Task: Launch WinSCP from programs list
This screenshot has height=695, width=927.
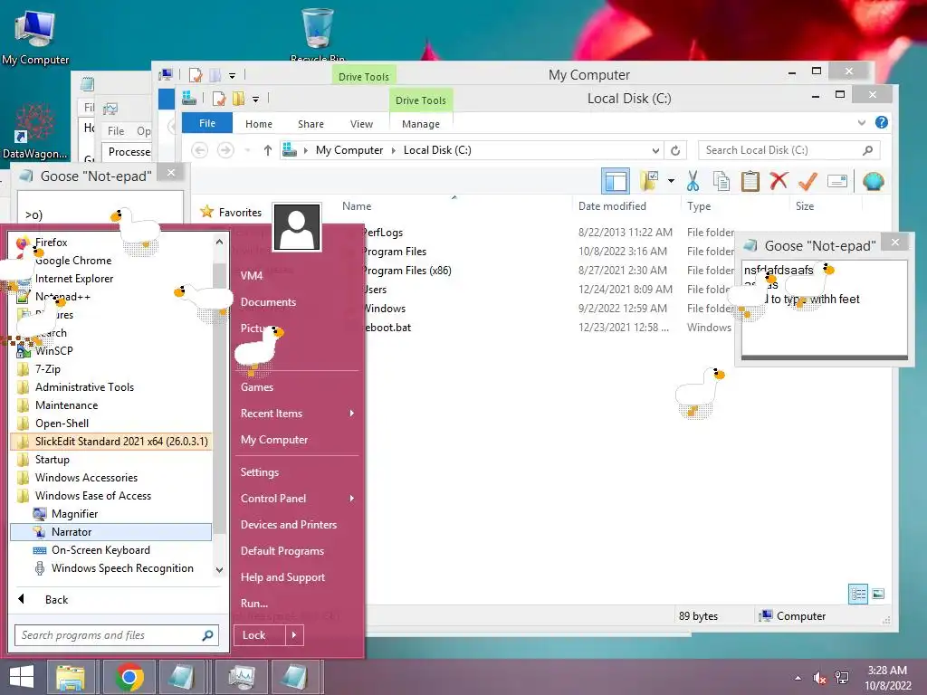Action: (110, 351)
